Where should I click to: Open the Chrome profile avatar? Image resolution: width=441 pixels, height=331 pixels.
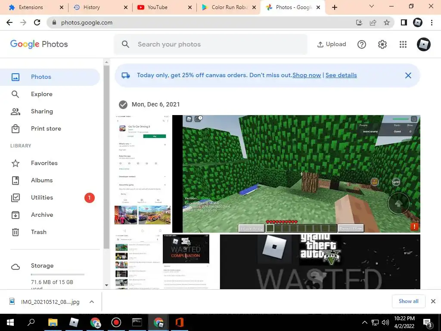418,22
